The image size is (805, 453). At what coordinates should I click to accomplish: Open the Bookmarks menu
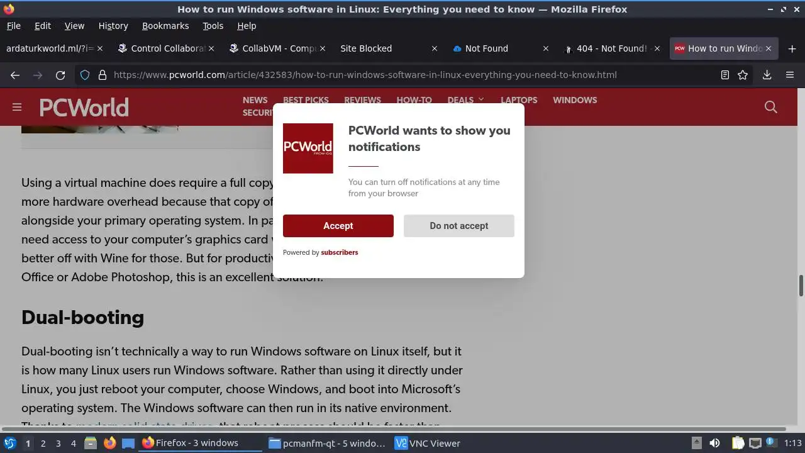pos(165,26)
